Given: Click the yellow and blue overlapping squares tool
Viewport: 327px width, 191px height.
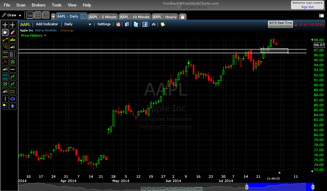Looking at the screenshot, I should [x=5, y=106].
